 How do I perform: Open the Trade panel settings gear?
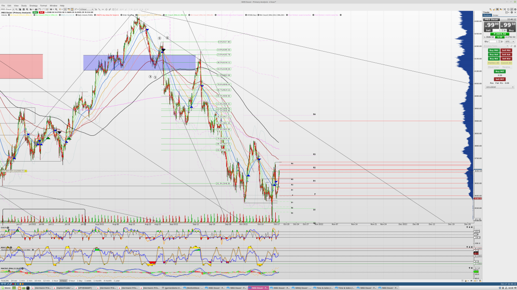click(512, 12)
